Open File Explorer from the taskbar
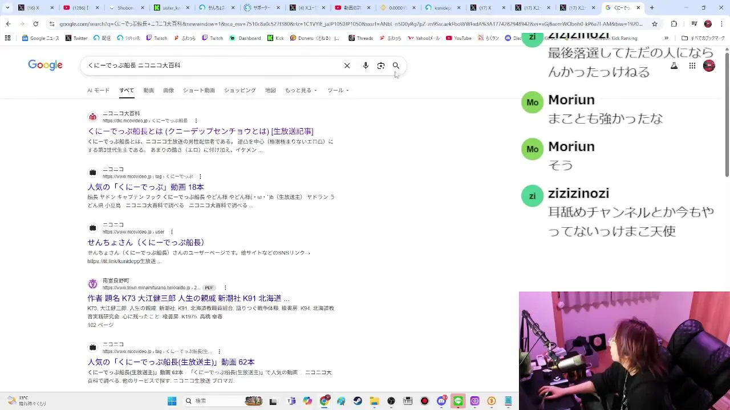730x410 pixels. (x=374, y=401)
